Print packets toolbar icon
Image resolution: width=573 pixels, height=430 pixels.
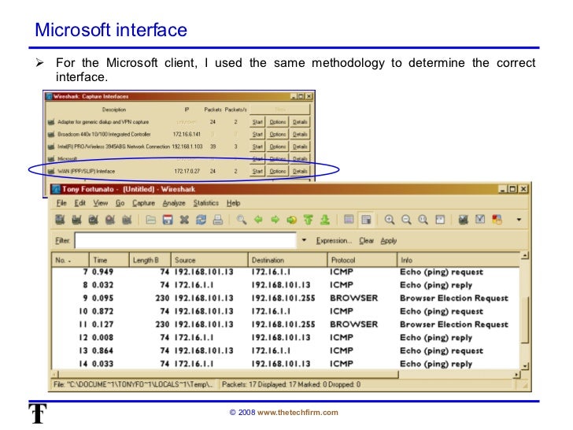218,220
